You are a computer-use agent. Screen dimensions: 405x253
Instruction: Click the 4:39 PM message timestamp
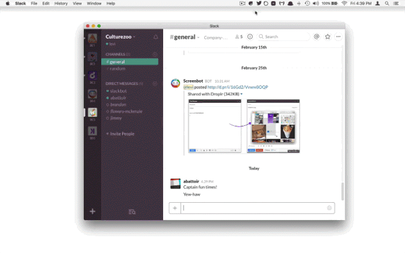click(x=207, y=181)
